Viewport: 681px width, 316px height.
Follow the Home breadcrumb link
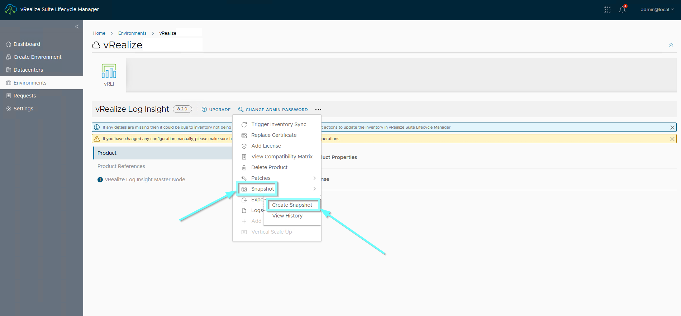coord(99,33)
